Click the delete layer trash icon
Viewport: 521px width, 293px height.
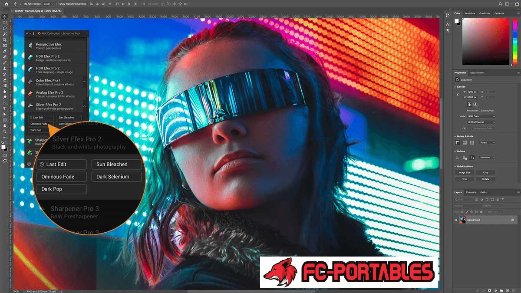514,290
